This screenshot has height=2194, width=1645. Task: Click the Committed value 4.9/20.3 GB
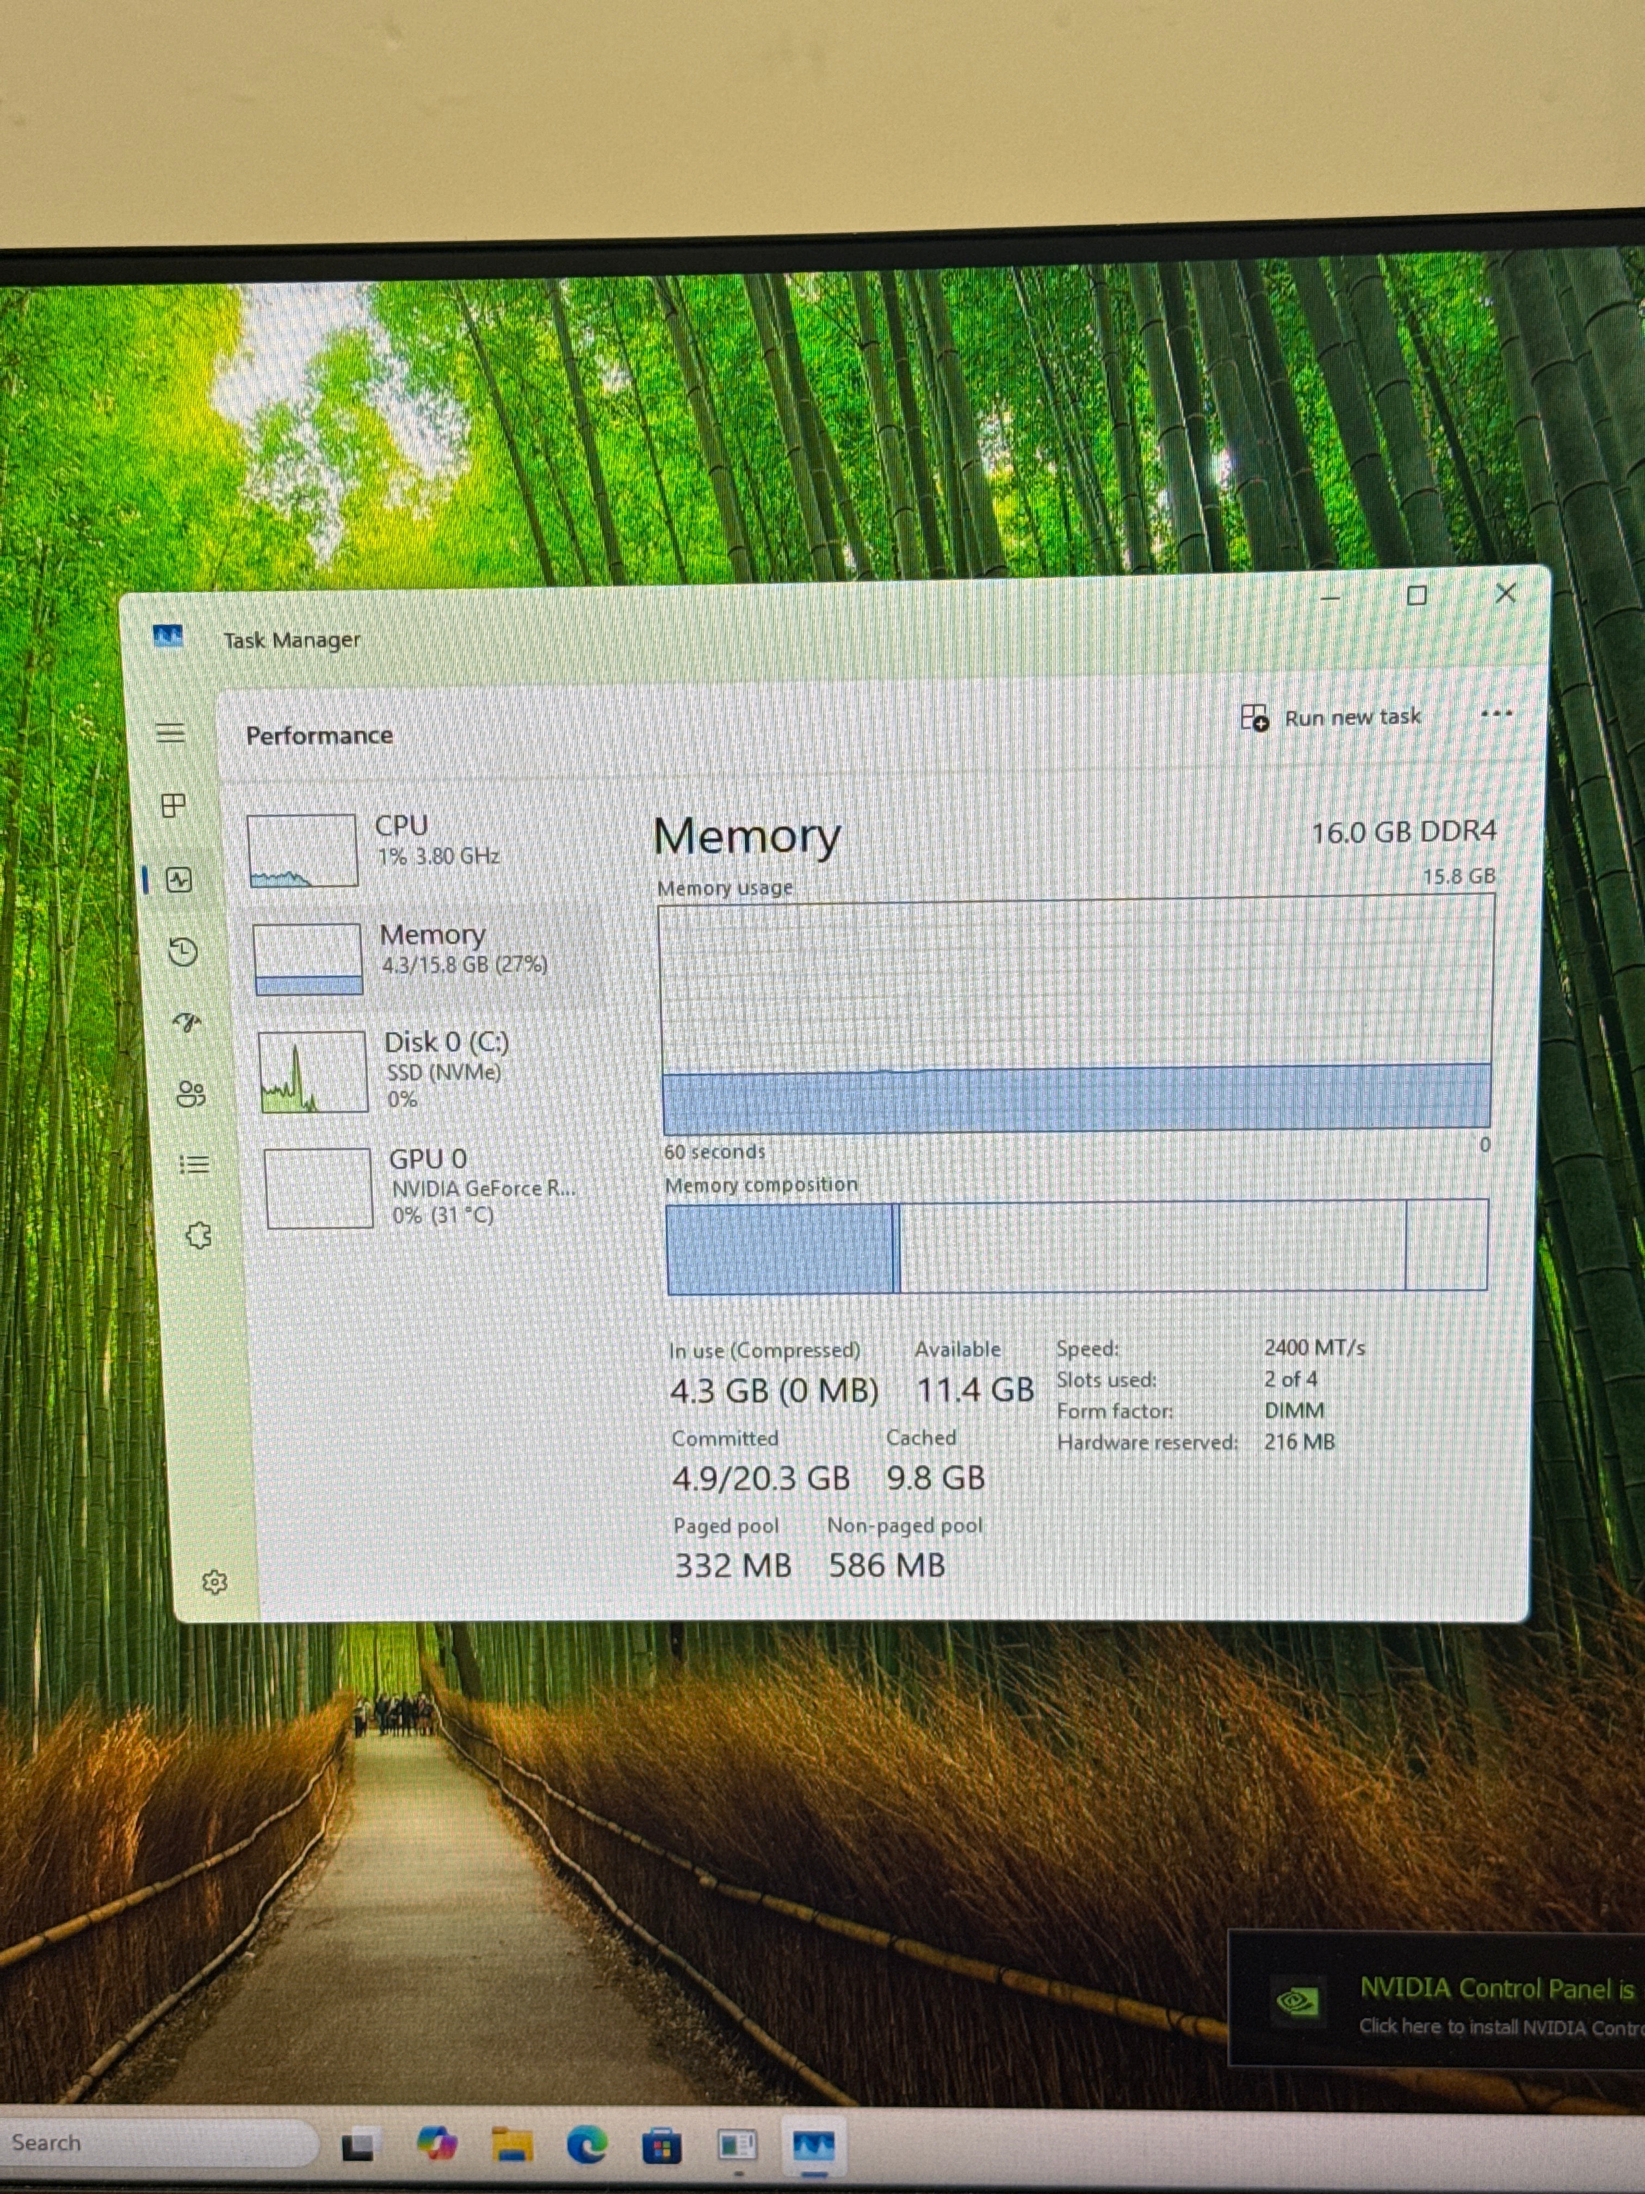760,1478
